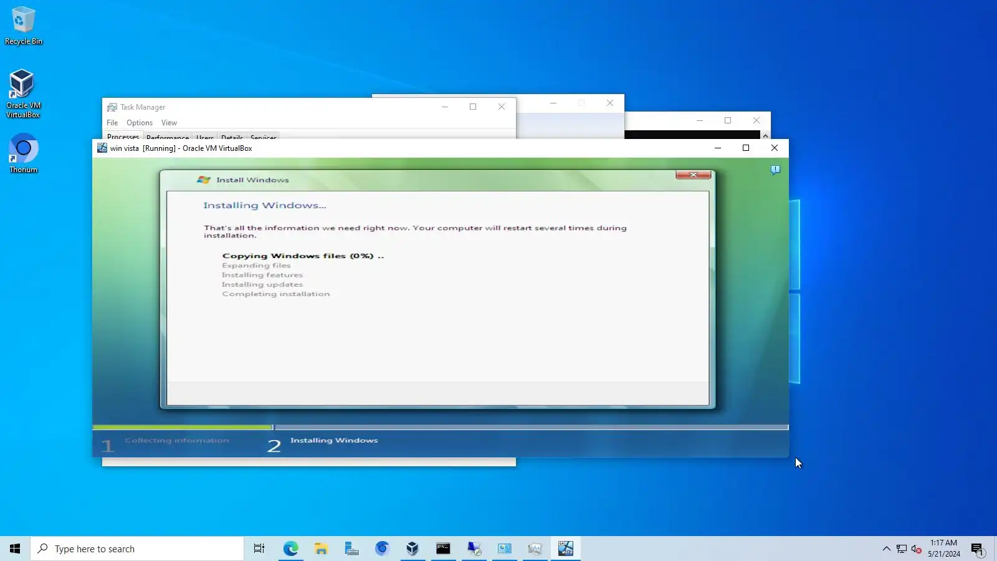Click the "Expanding files" step text

pos(256,266)
